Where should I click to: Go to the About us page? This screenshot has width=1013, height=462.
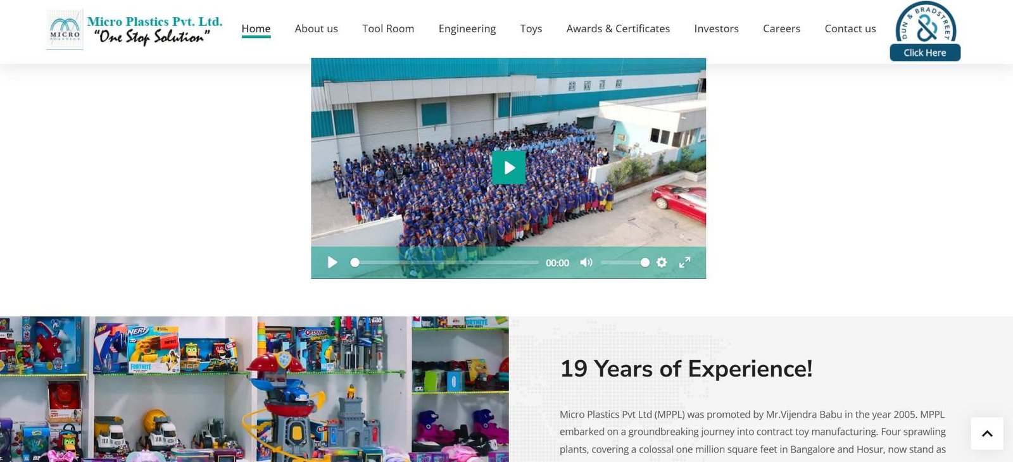coord(316,28)
